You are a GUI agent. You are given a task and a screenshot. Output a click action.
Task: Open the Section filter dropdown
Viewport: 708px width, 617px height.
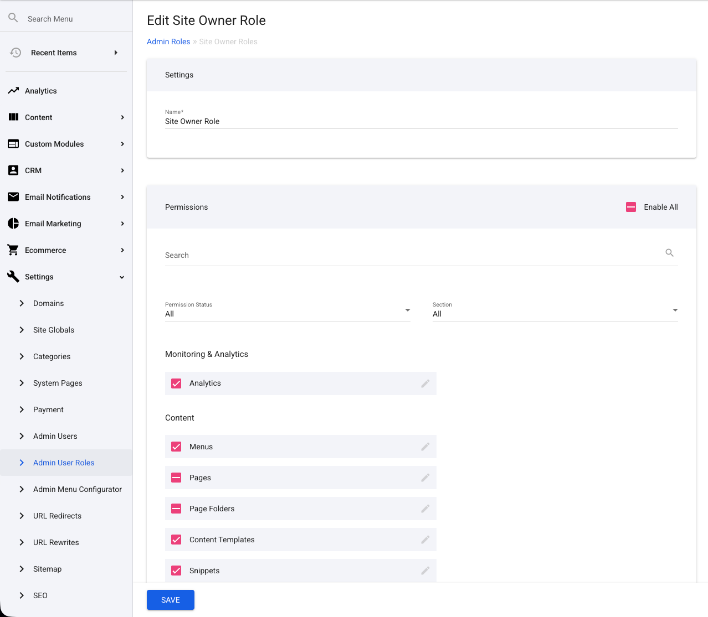pyautogui.click(x=675, y=310)
